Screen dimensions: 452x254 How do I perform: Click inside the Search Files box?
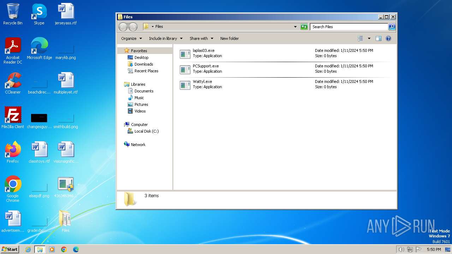[349, 27]
